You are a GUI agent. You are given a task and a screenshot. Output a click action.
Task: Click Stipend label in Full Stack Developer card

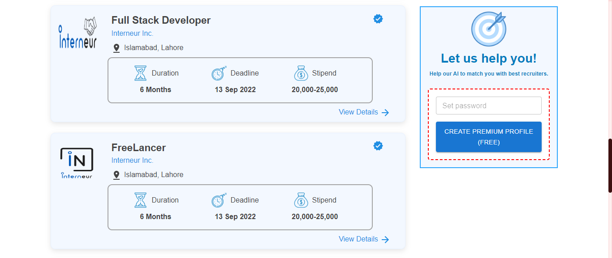pos(324,73)
